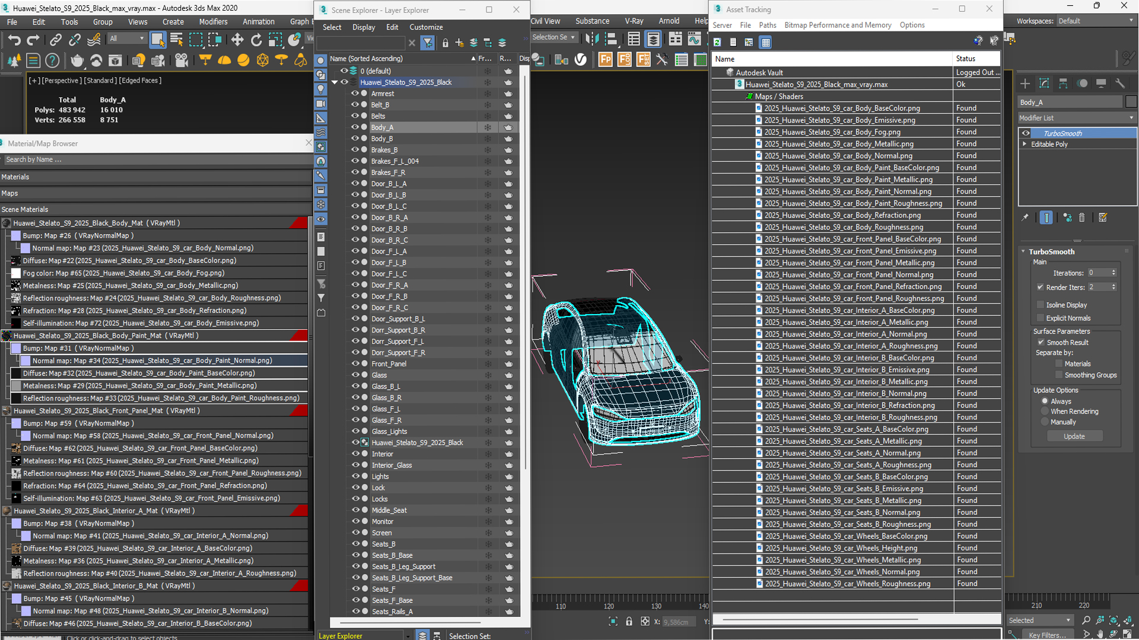This screenshot has width=1139, height=640.
Task: Enable Render Iters checkbox in TurboSmooth
Action: pos(1041,287)
